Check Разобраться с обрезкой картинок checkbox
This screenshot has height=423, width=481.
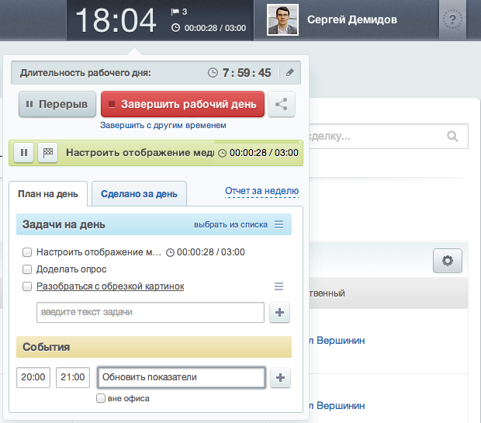tap(27, 286)
